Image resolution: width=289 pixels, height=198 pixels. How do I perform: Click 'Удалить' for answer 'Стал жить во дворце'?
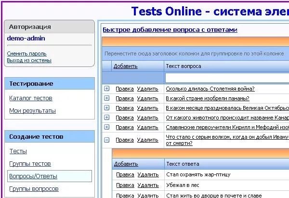[148, 196]
